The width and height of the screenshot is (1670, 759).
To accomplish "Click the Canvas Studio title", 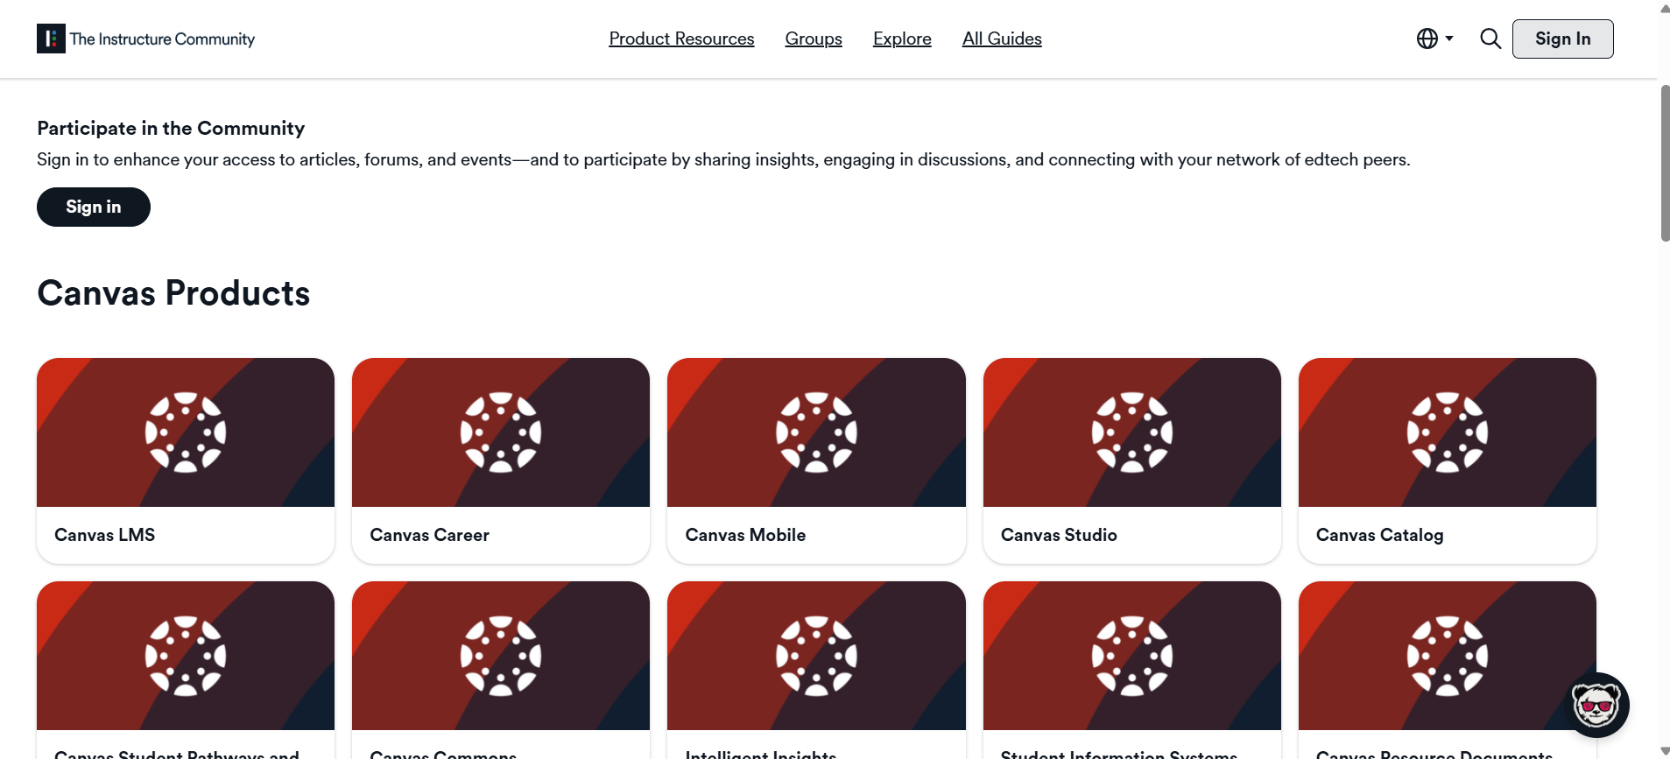I will [1059, 535].
